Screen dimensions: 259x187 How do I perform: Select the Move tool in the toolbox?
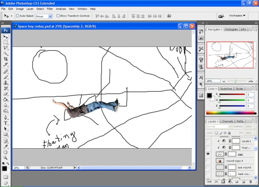(6, 37)
